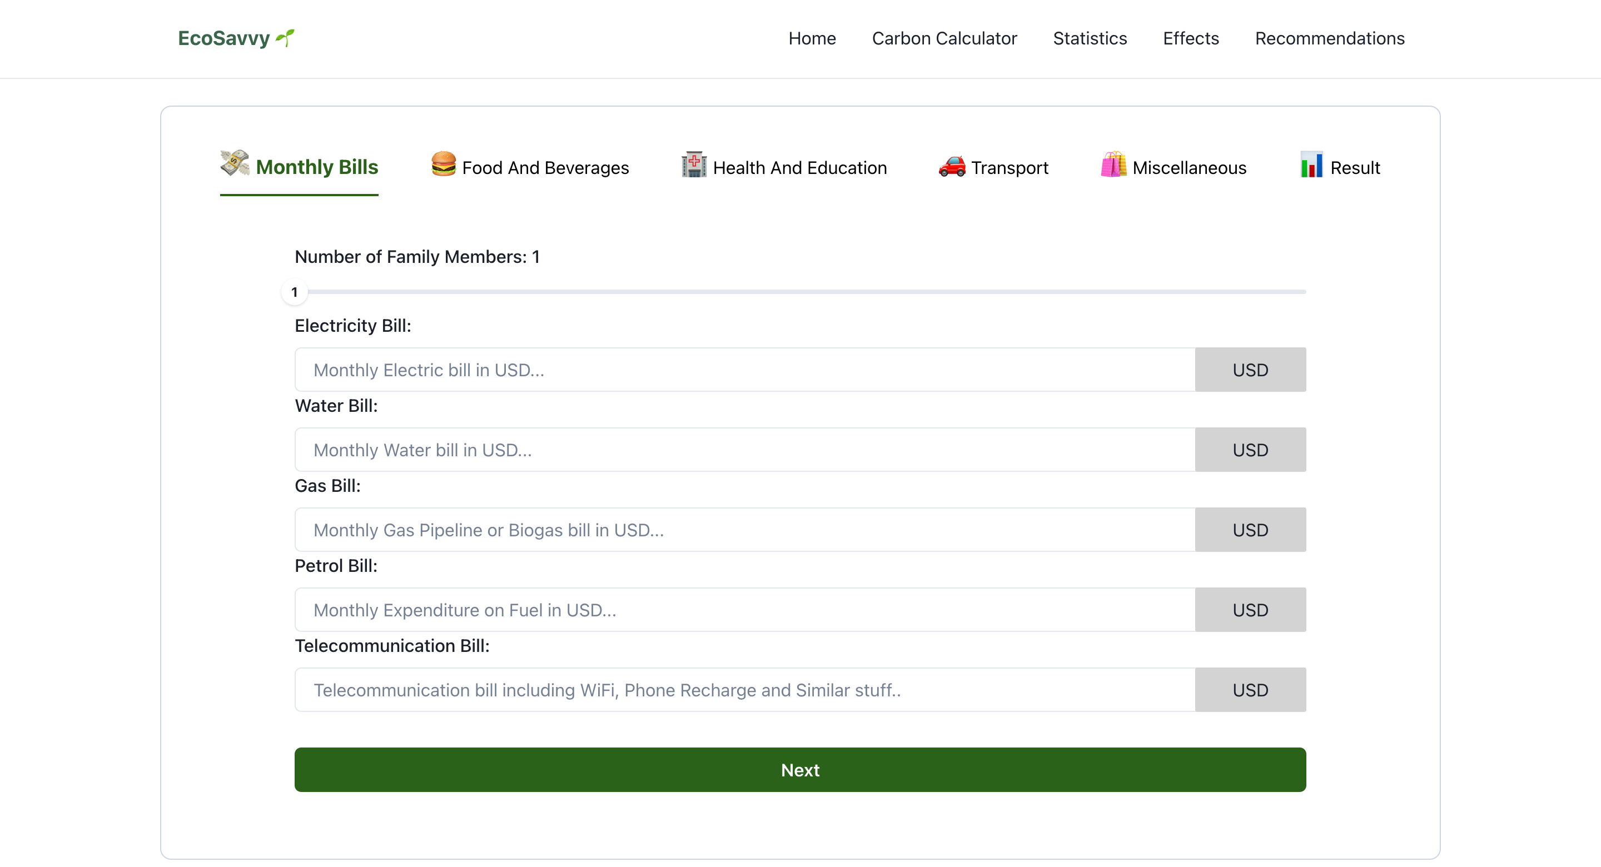Click the EcoSavvy seedling logo icon
Screen dimensions: 1601x867
[x=285, y=37]
